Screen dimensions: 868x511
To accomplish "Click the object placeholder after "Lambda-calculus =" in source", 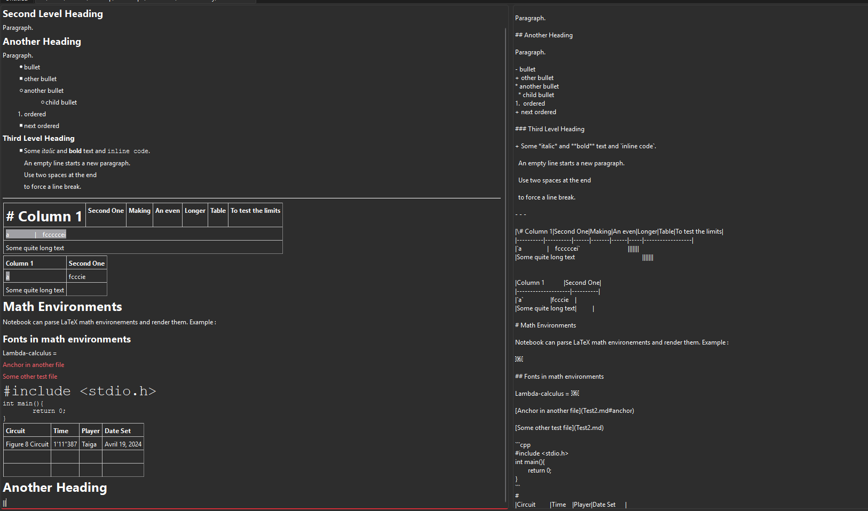I will pos(575,394).
